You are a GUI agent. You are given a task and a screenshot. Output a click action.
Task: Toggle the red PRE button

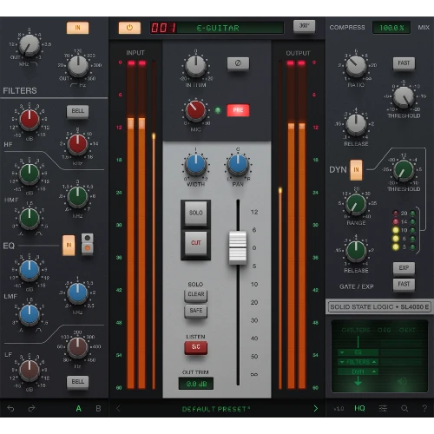point(238,110)
